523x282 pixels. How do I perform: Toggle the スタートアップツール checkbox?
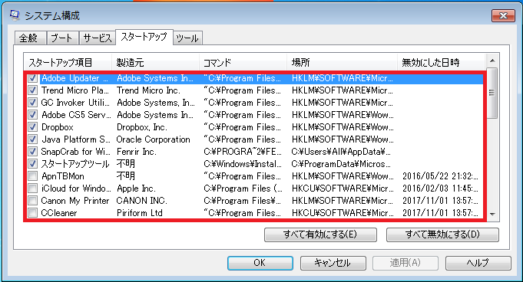point(32,164)
